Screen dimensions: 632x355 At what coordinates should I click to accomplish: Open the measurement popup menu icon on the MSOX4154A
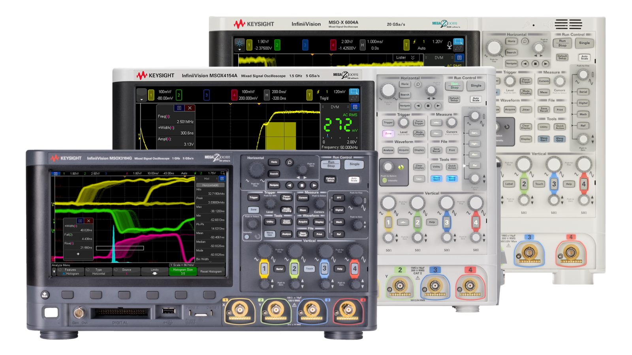click(x=179, y=108)
